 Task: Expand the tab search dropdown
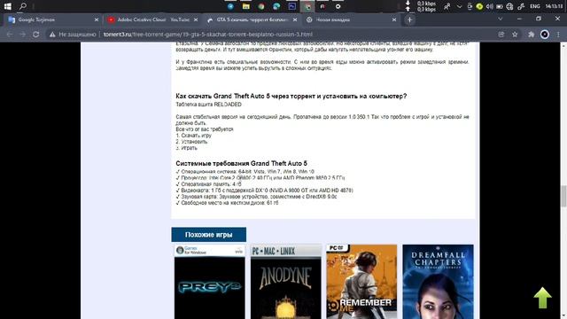[500, 19]
